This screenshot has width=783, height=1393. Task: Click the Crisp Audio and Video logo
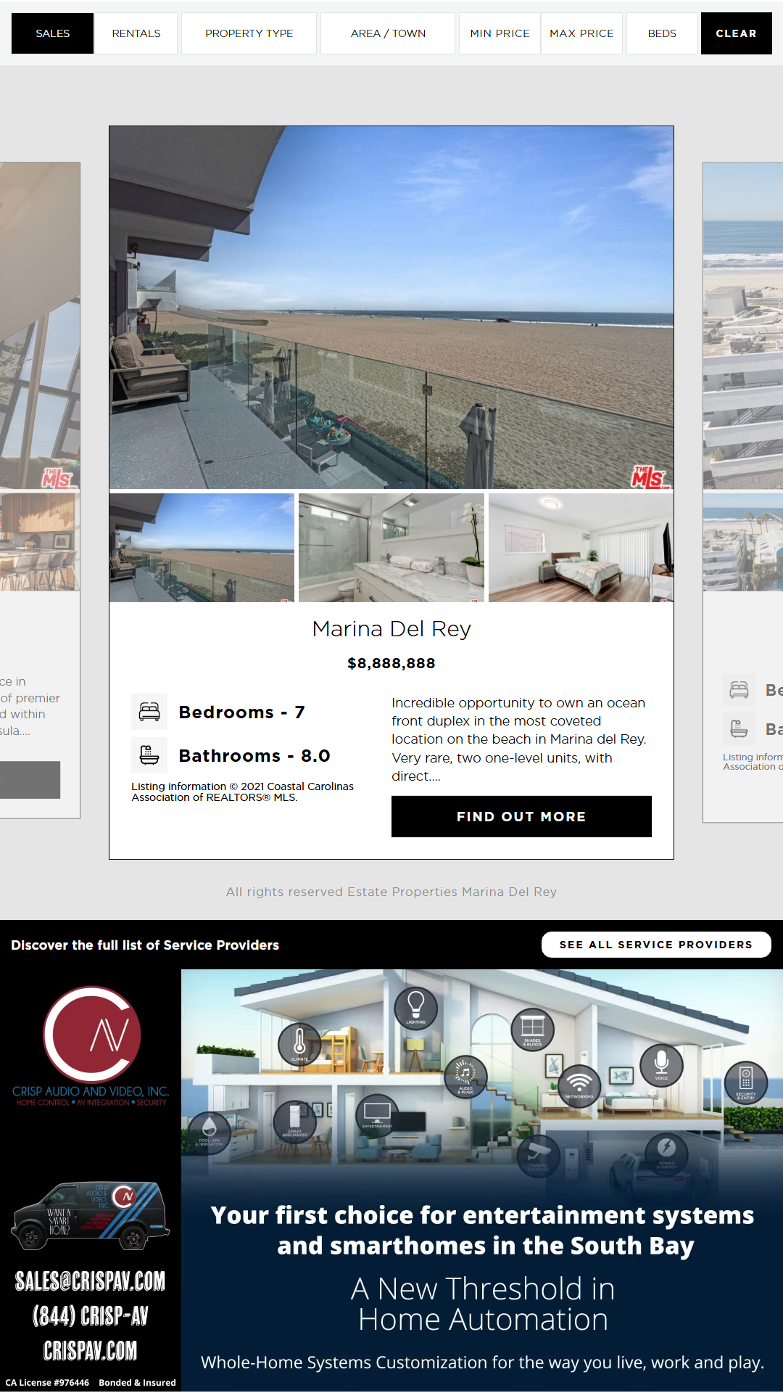pyautogui.click(x=91, y=1045)
